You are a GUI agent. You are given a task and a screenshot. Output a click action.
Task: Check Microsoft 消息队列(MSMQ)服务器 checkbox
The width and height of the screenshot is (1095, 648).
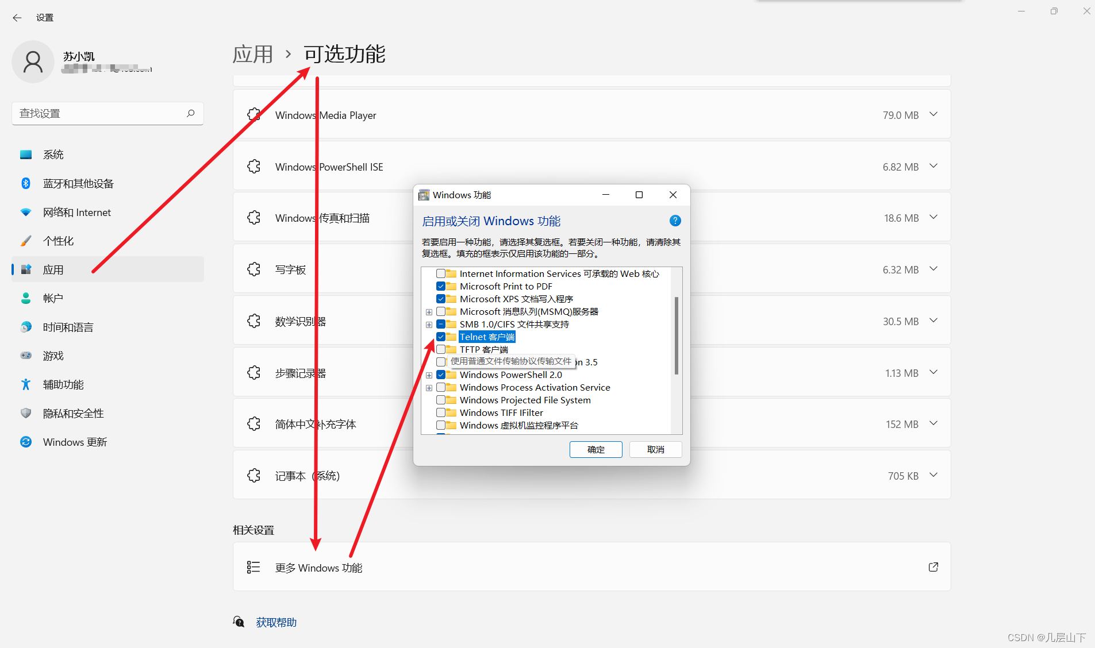[x=441, y=311]
